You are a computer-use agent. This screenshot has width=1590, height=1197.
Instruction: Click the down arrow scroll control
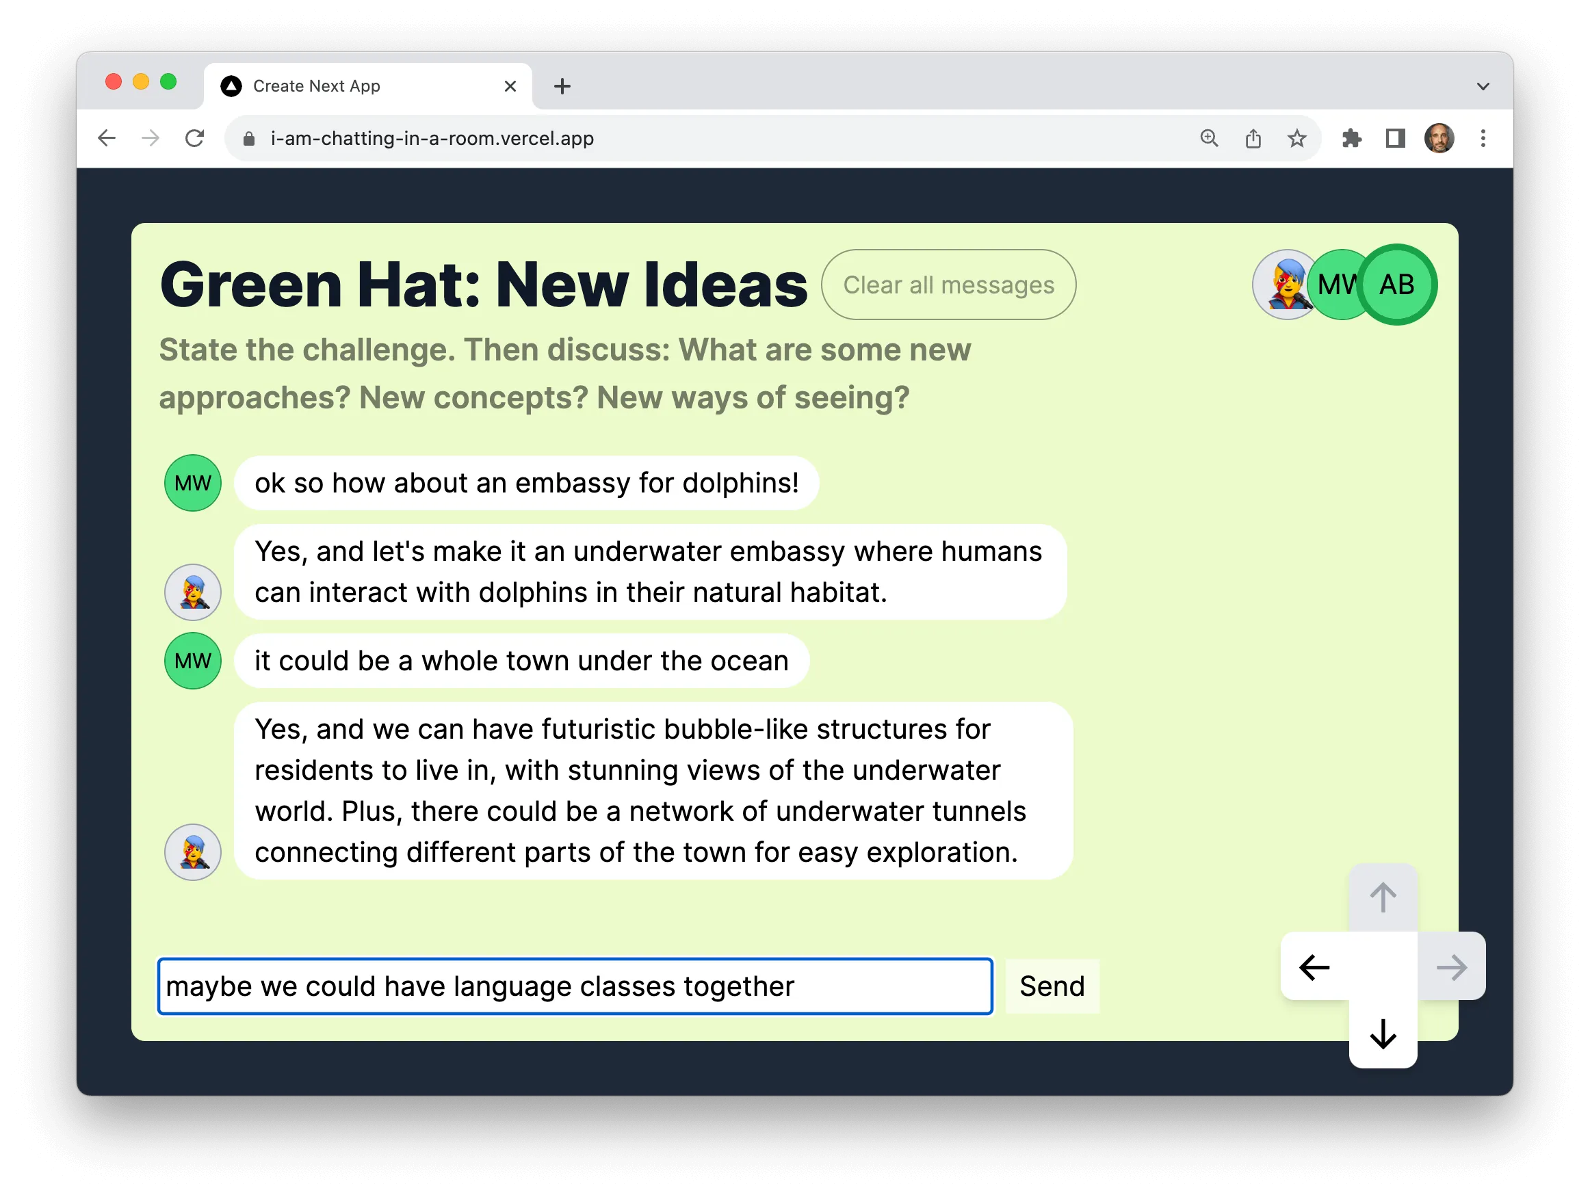(1382, 1036)
